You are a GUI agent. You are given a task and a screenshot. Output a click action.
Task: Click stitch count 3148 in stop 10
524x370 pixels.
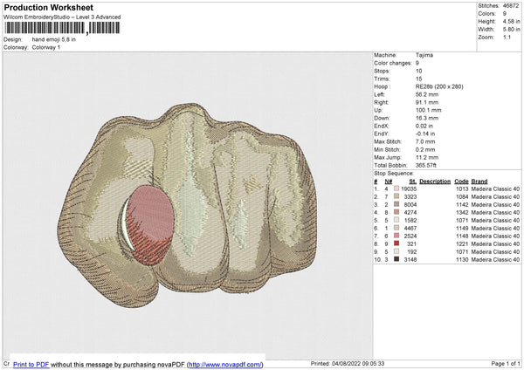pyautogui.click(x=410, y=259)
